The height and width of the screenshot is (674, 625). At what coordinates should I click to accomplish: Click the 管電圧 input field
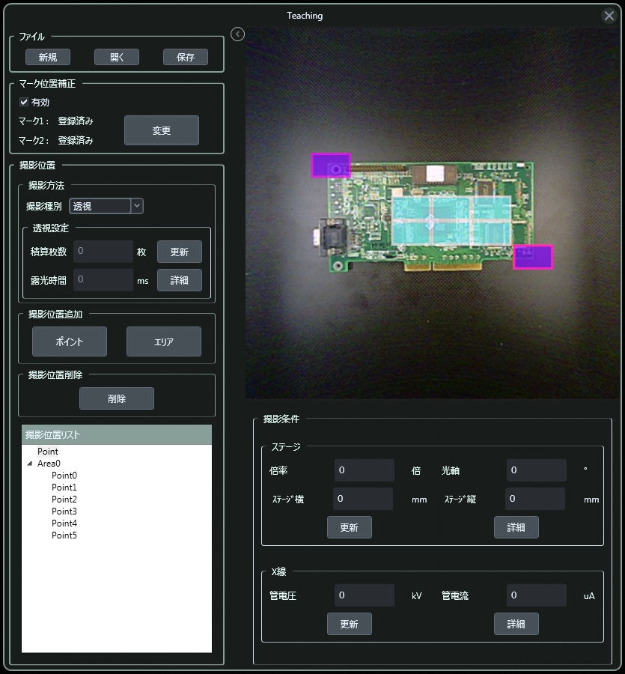[365, 595]
